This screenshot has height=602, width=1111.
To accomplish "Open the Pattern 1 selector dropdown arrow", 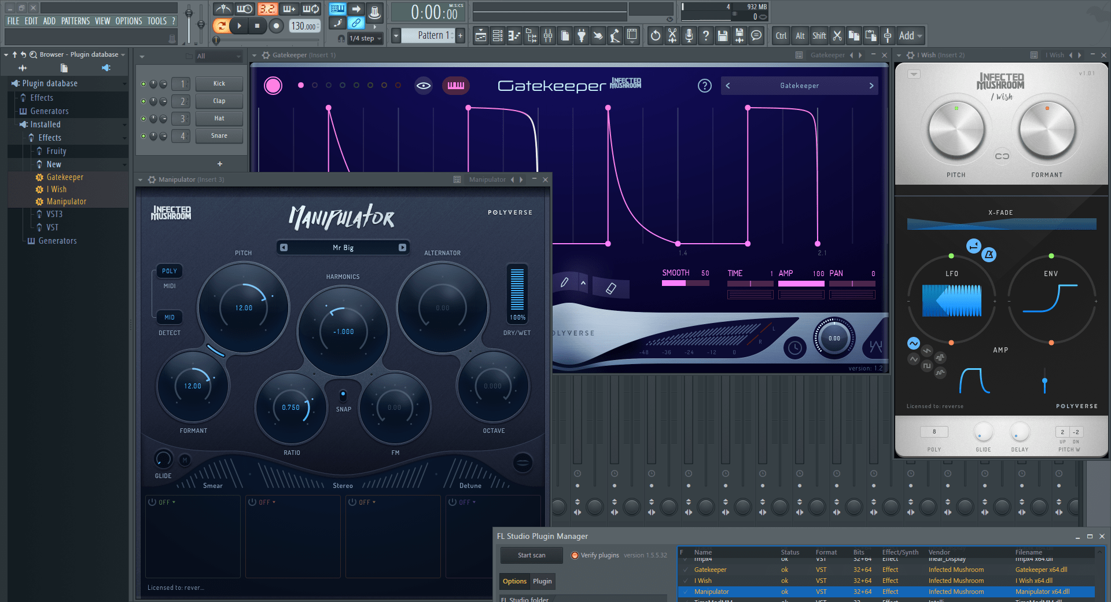I will (x=396, y=35).
